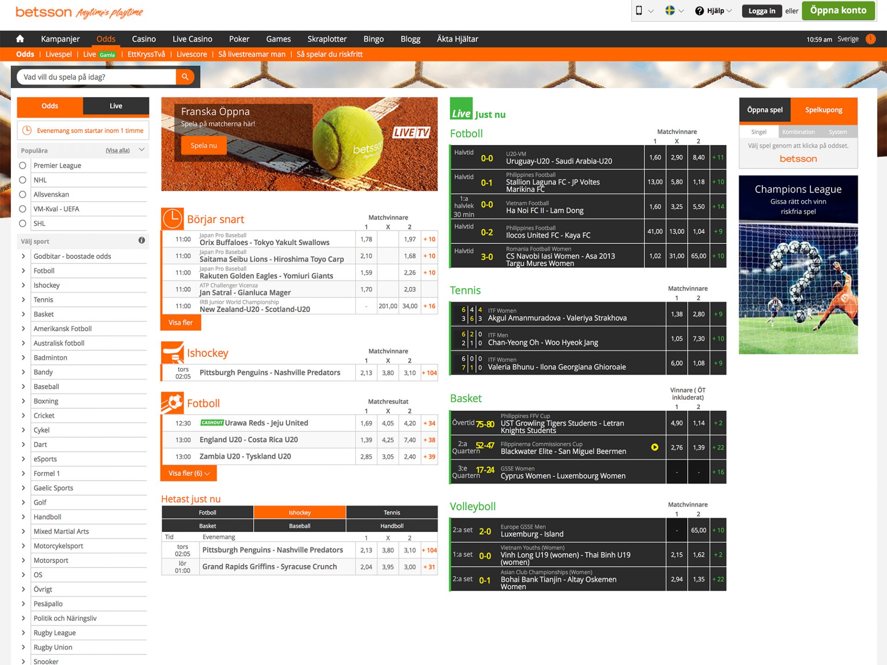
Task: Expand the Ishockey sport in sidebar
Action: pyautogui.click(x=23, y=285)
